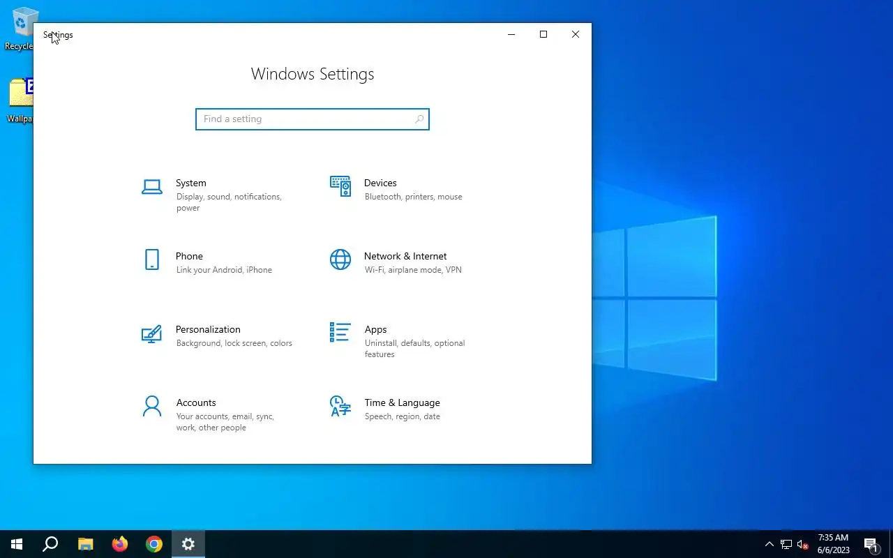Show hidden system tray icons
The image size is (893, 558).
point(770,544)
